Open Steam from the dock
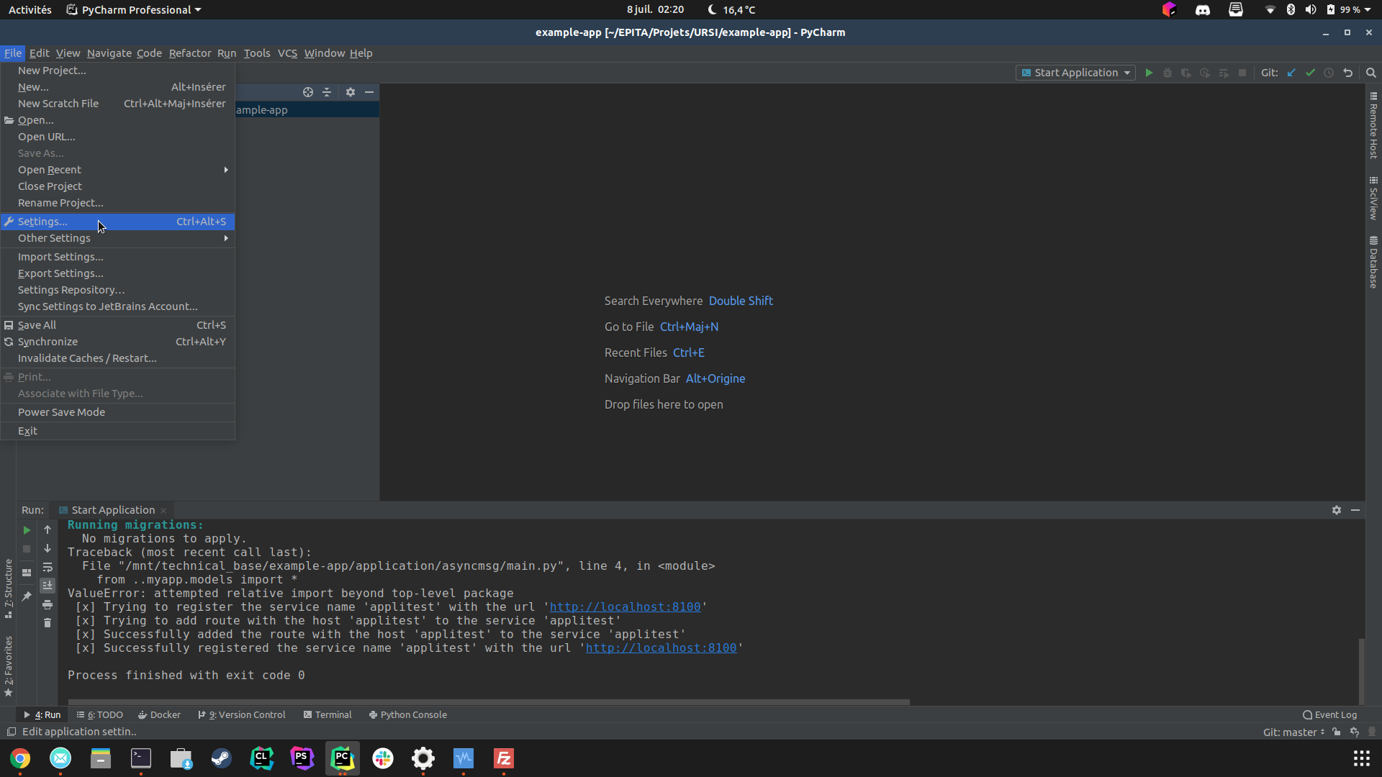This screenshot has width=1382, height=777. (222, 758)
